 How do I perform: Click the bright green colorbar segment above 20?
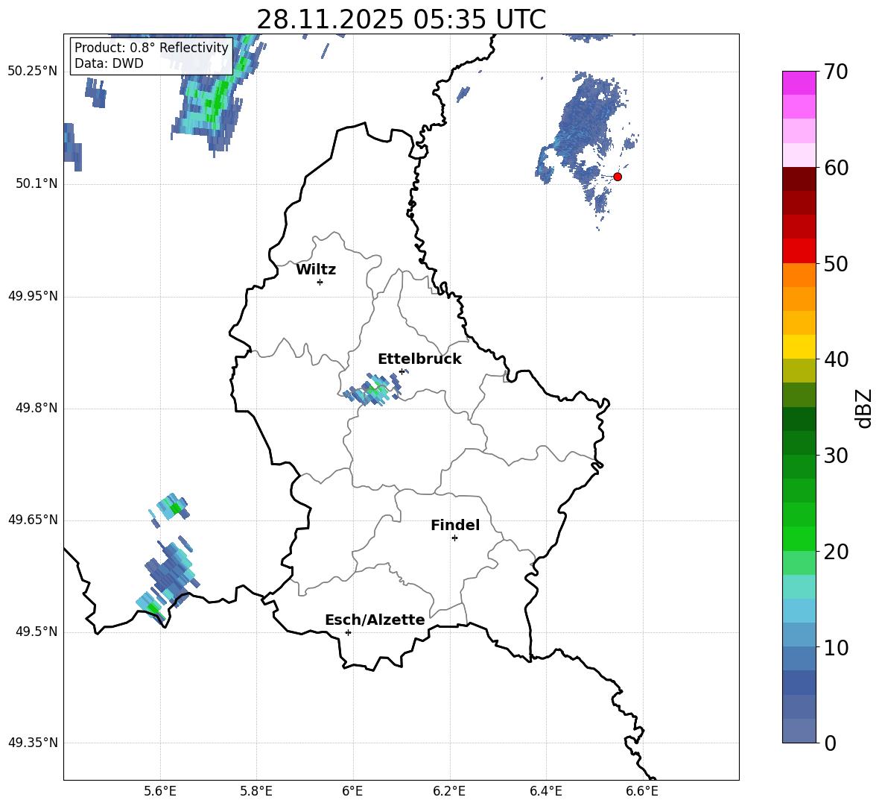tap(799, 538)
